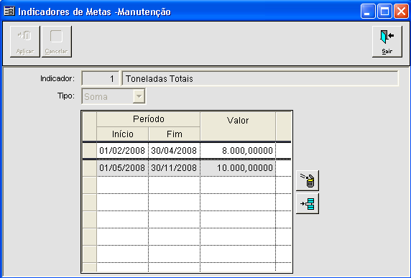This screenshot has height=278, width=411.
Task: Select the value 10.000,00000
Action: tap(238, 168)
